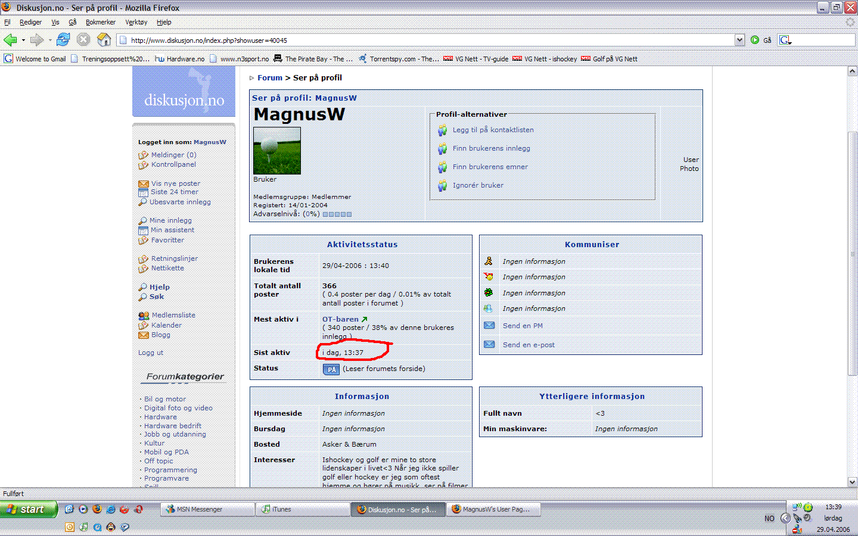
Task: Click the ICQ flower icon in Kommuniser
Action: click(489, 292)
